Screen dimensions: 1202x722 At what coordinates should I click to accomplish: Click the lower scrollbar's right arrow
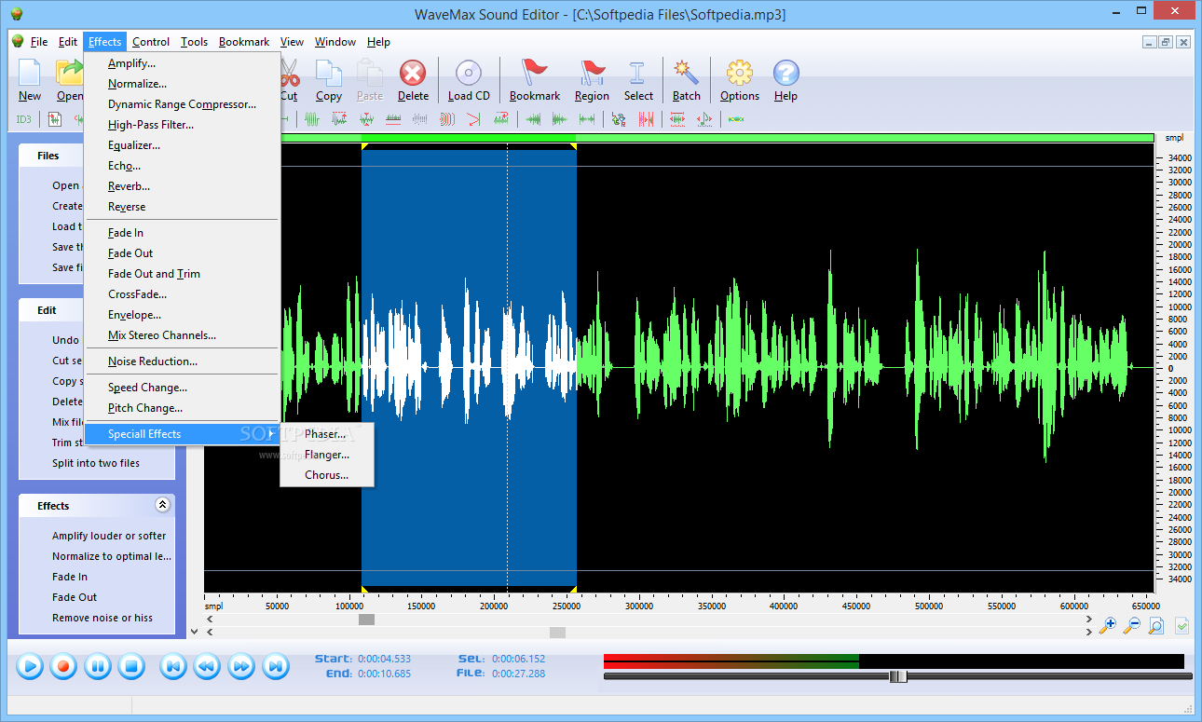coord(1088,633)
